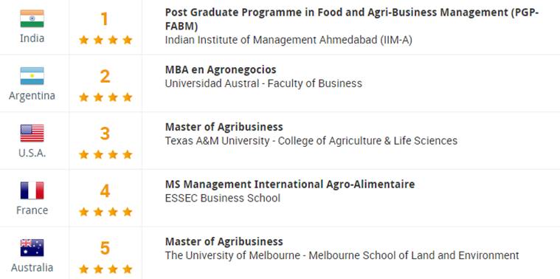Screen dimensions: 560x279
Task: Open the Melbourne Master of Agribusiness title
Action: 224,241
